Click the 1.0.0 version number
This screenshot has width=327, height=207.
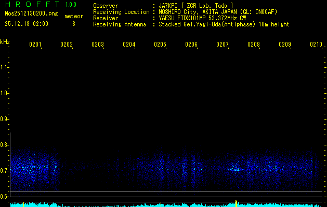(71, 5)
